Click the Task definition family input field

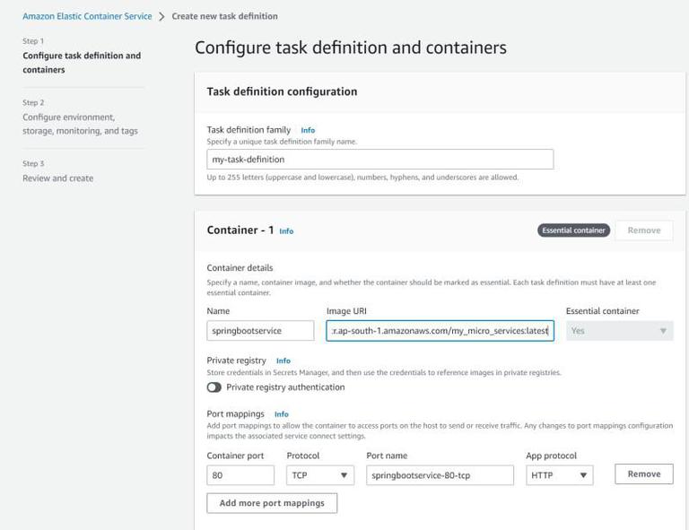coord(379,160)
